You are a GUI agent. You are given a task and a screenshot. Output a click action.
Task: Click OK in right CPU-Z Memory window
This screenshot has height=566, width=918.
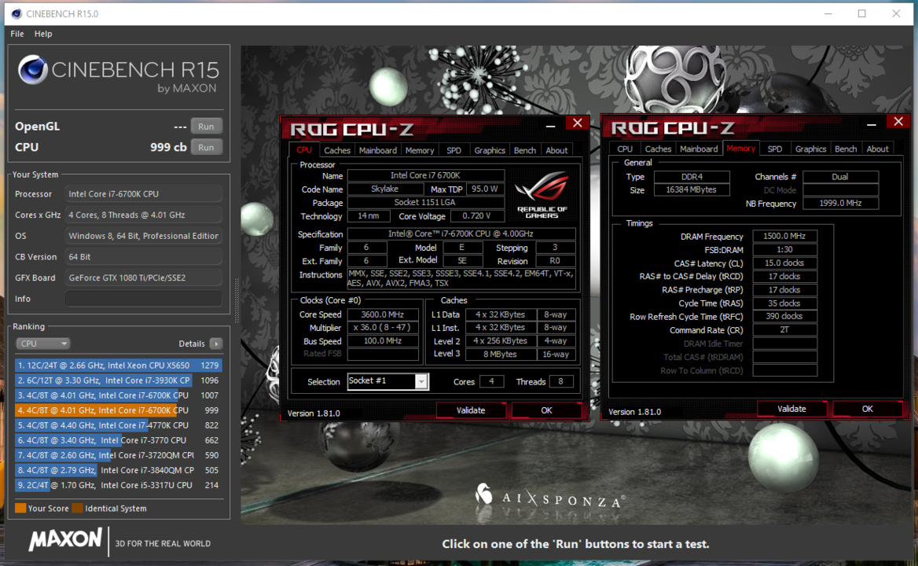pyautogui.click(x=867, y=409)
